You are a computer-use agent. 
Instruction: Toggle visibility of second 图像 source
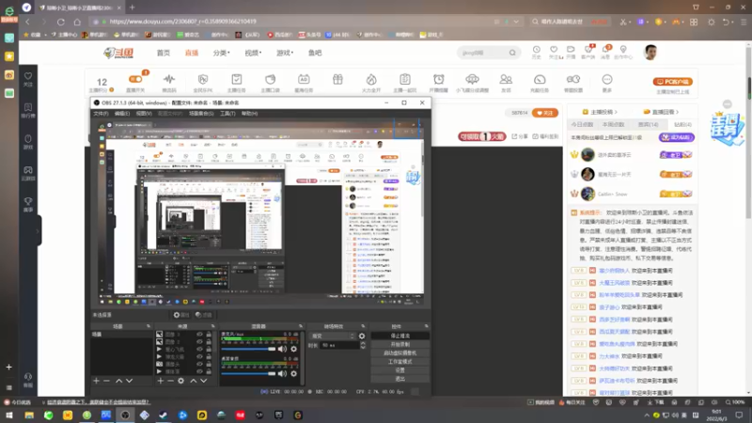[199, 342]
